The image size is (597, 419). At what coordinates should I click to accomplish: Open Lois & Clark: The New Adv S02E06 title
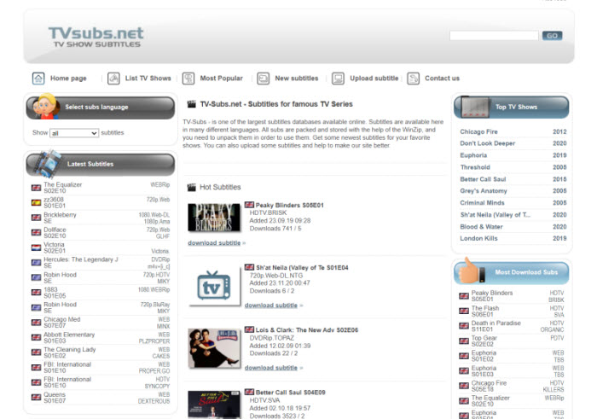coord(307,330)
